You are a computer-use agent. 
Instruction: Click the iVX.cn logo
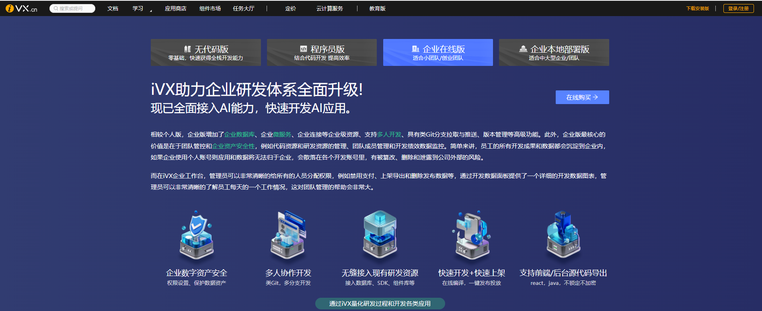coord(21,8)
